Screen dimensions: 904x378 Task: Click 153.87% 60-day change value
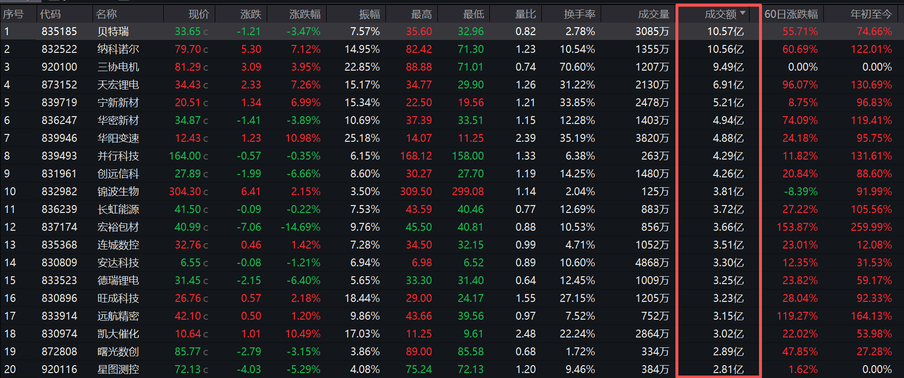(x=797, y=227)
